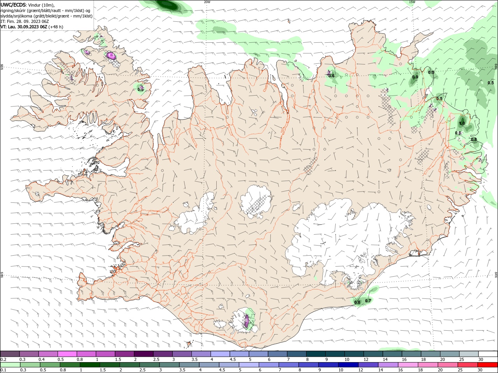Image resolution: width=498 pixels, height=373 pixels.
Task: Click the 'rigning/skúrir' legend description line
Action: click(46, 10)
